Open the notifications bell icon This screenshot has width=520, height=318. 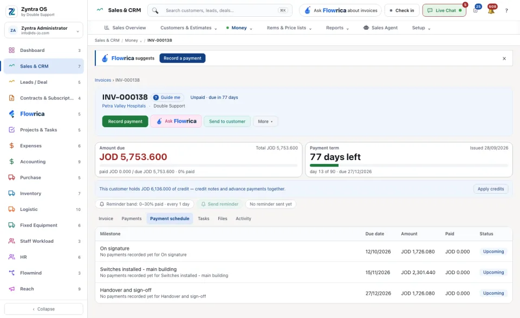491,11
